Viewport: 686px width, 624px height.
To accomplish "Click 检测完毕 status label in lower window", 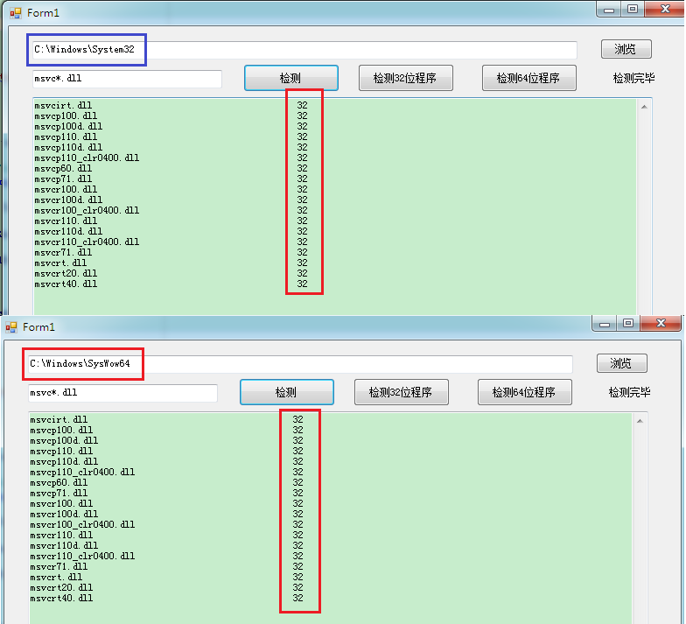I will (629, 392).
